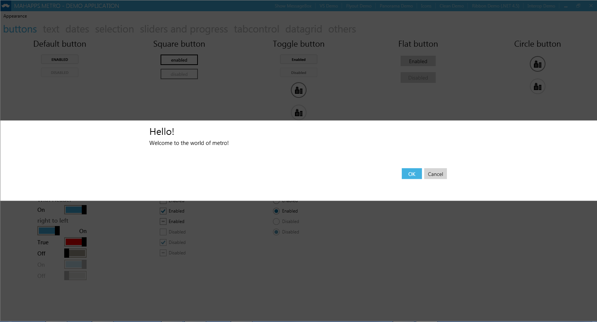Click the Disabled toggle button
Screen dimensions: 597x322
pyautogui.click(x=299, y=72)
